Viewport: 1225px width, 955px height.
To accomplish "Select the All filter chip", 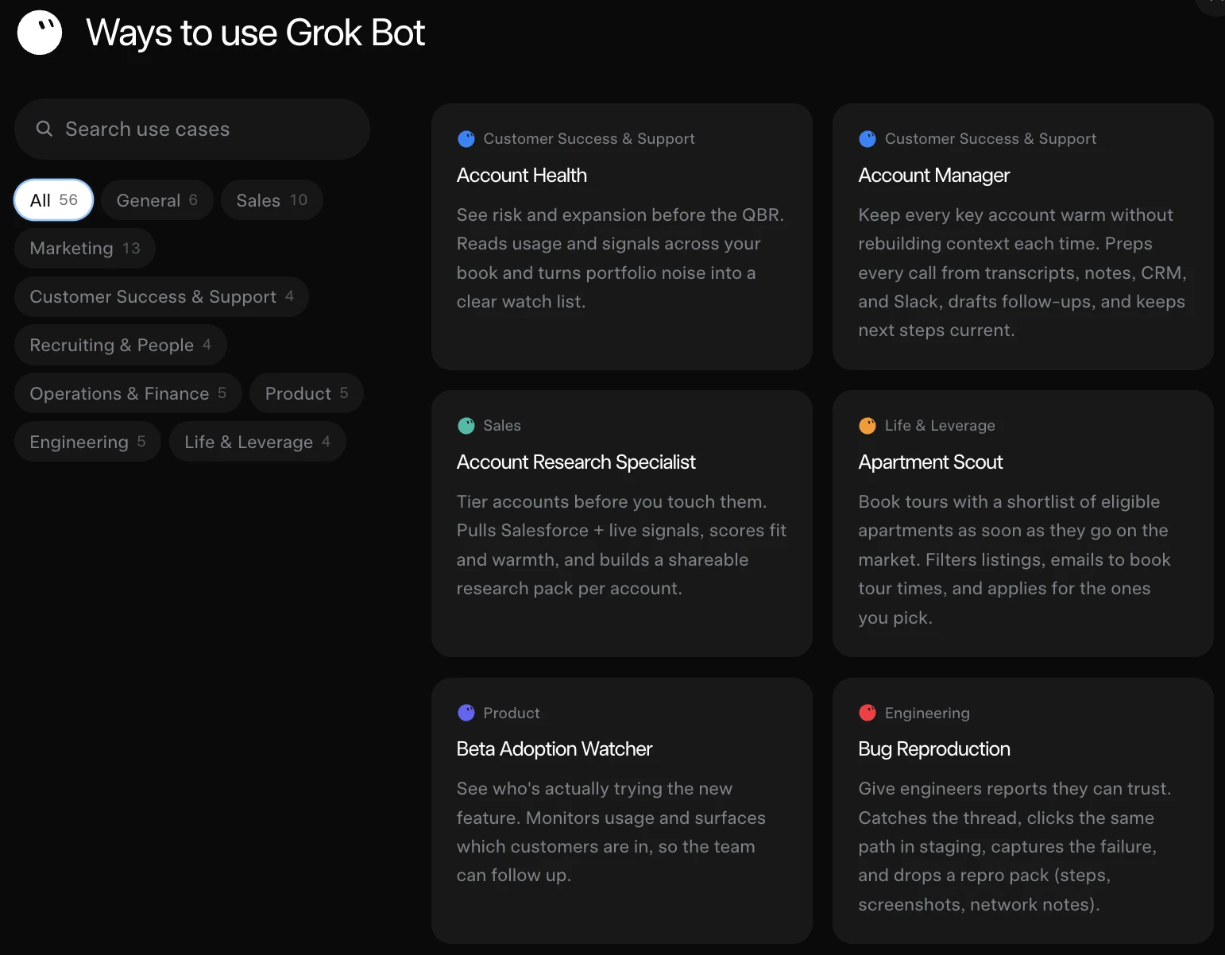I will pos(54,200).
